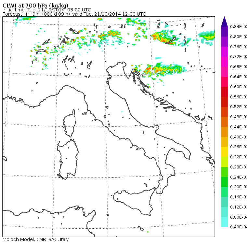Click the pink swatch between 0.64E-03 and 0.68E-03

click(x=224, y=72)
